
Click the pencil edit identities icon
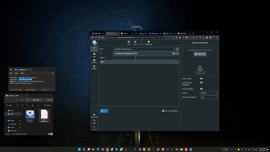pyautogui.click(x=177, y=49)
